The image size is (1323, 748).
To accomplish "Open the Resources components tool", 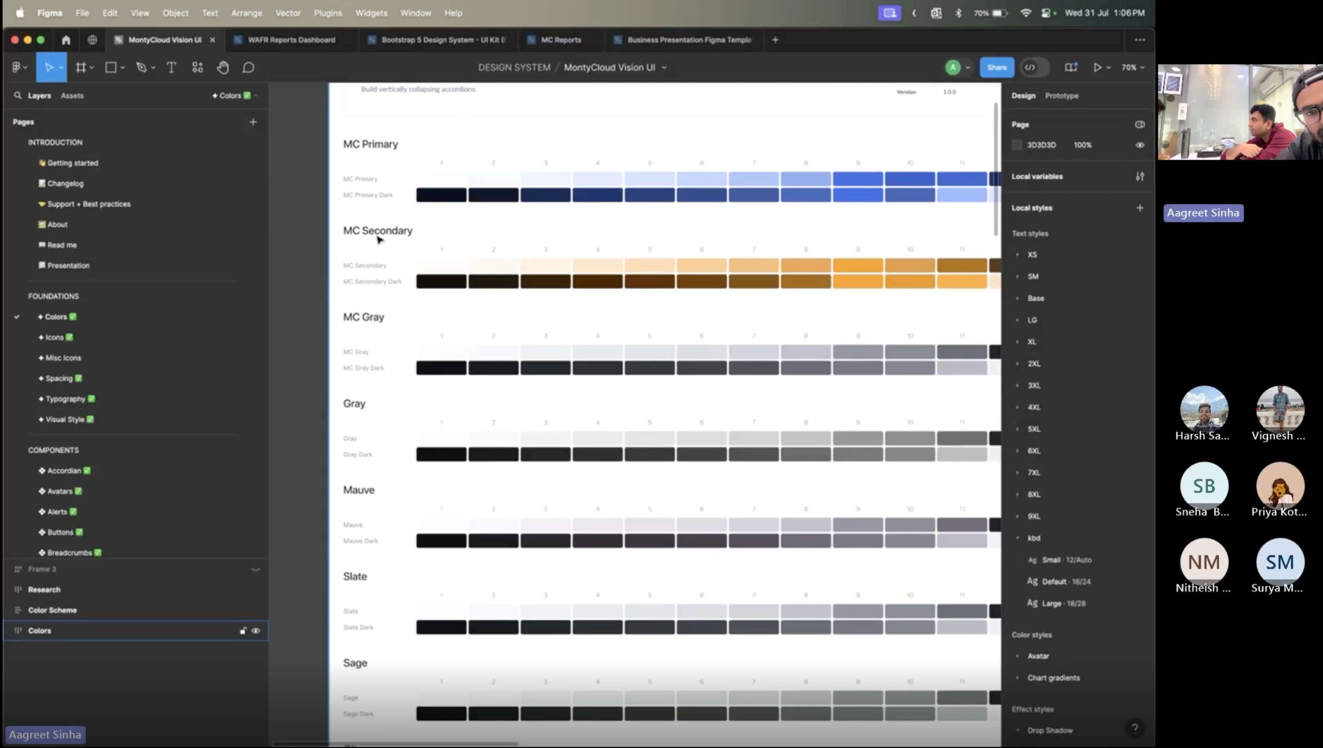I will coord(197,67).
